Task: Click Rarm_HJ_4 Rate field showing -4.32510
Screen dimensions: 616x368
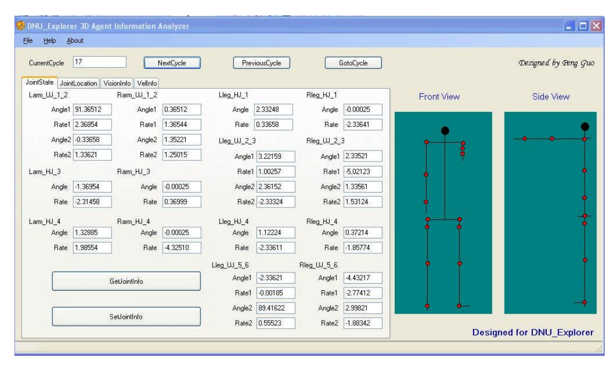Action: [x=182, y=248]
